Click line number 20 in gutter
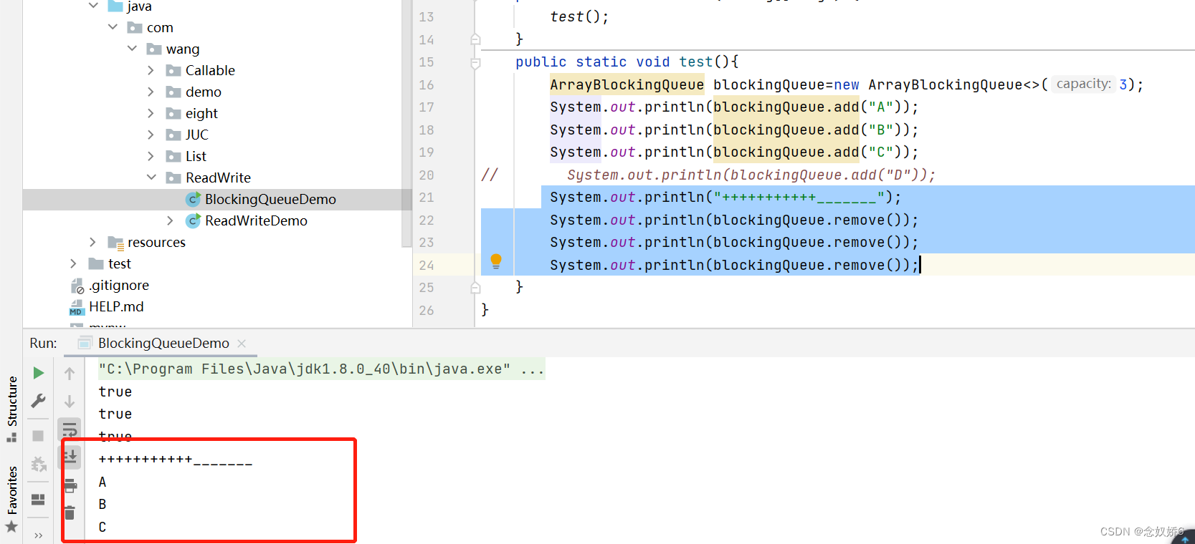 [427, 175]
